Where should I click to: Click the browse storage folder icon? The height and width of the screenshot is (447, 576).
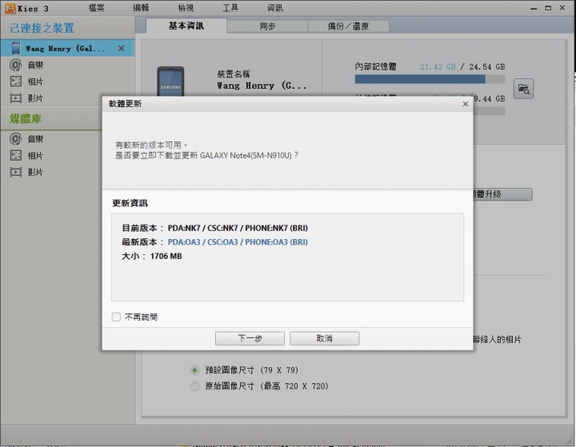[x=523, y=89]
